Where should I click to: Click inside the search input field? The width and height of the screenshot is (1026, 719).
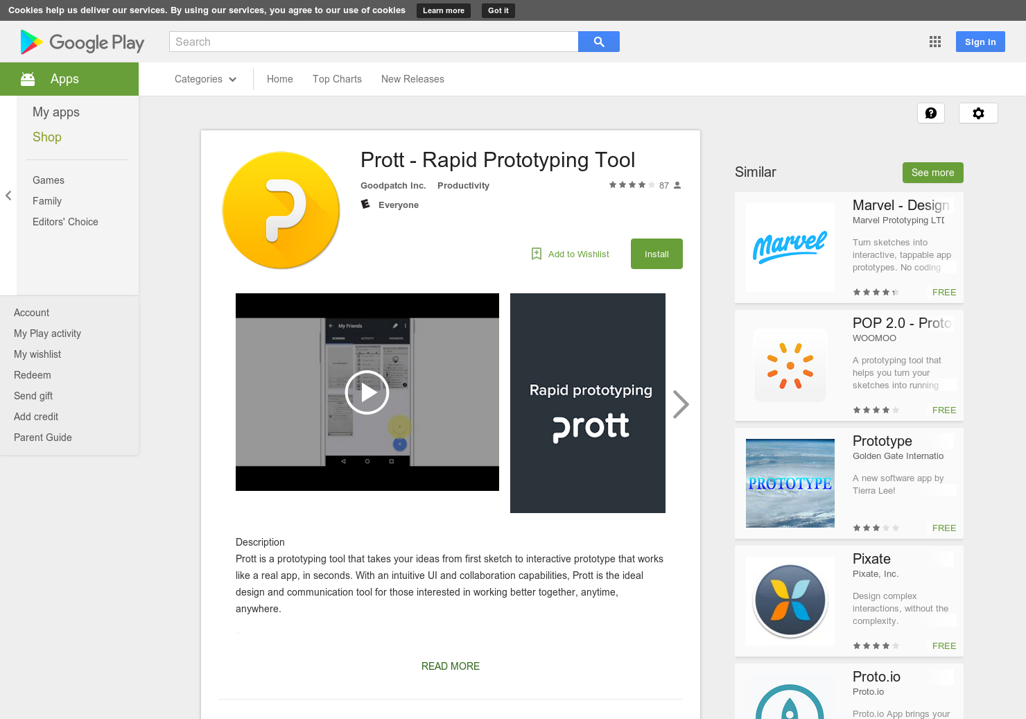point(374,42)
